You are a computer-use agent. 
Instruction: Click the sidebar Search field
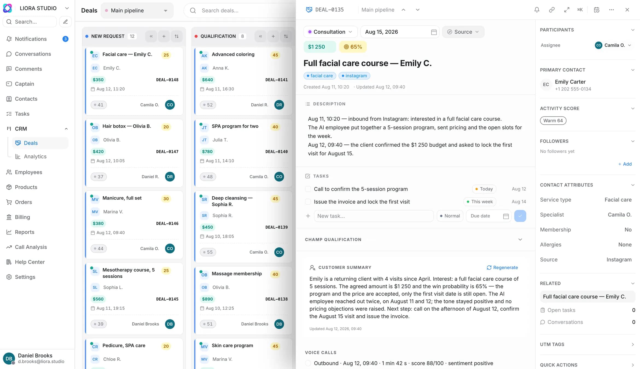pyautogui.click(x=30, y=22)
